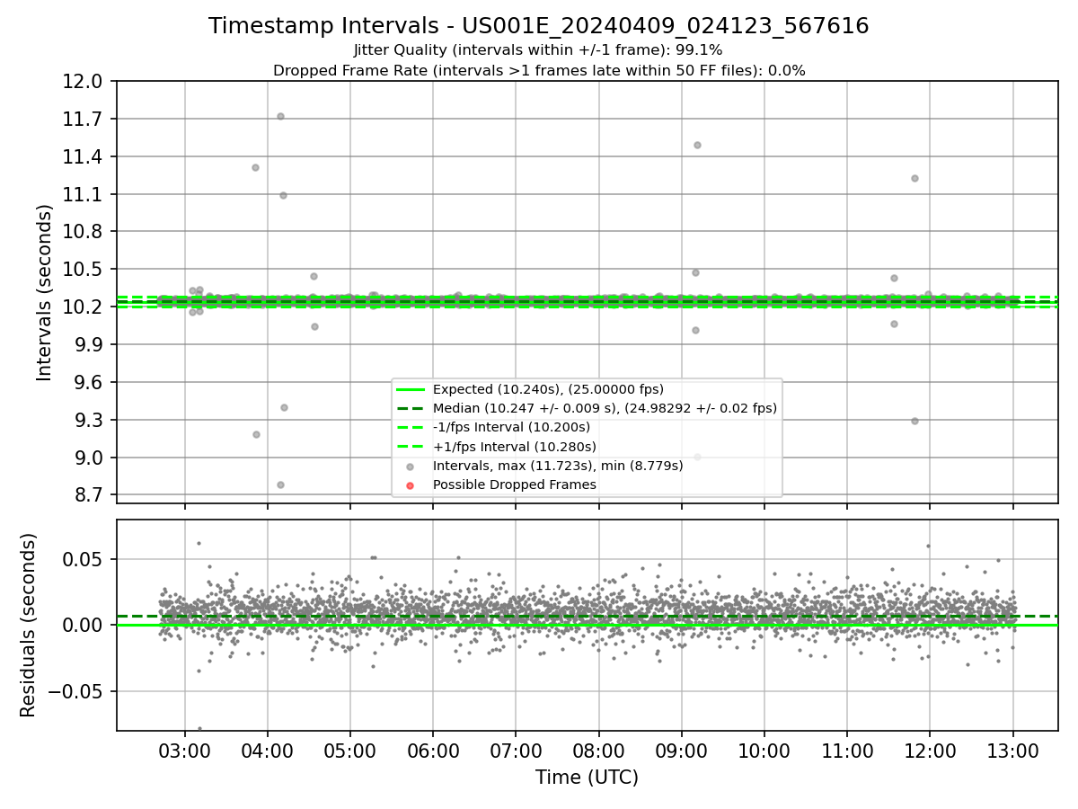Click the solid green line sample beside Expected
This screenshot has width=1078, height=809.
(410, 390)
